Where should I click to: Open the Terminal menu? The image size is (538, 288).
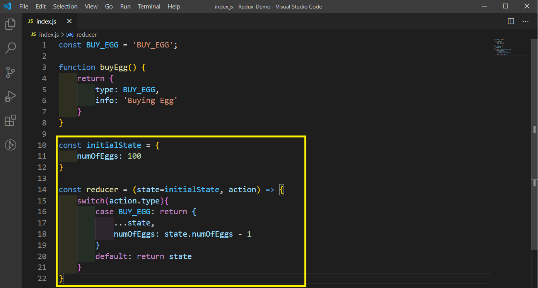149,6
